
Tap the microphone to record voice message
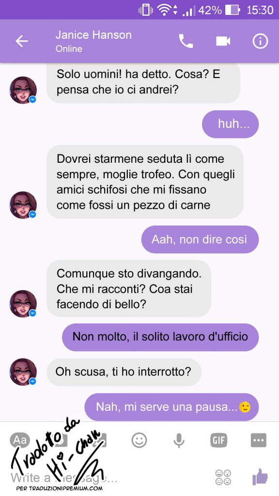[179, 440]
